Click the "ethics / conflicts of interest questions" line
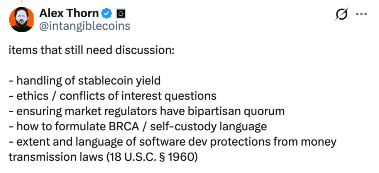 click(112, 96)
